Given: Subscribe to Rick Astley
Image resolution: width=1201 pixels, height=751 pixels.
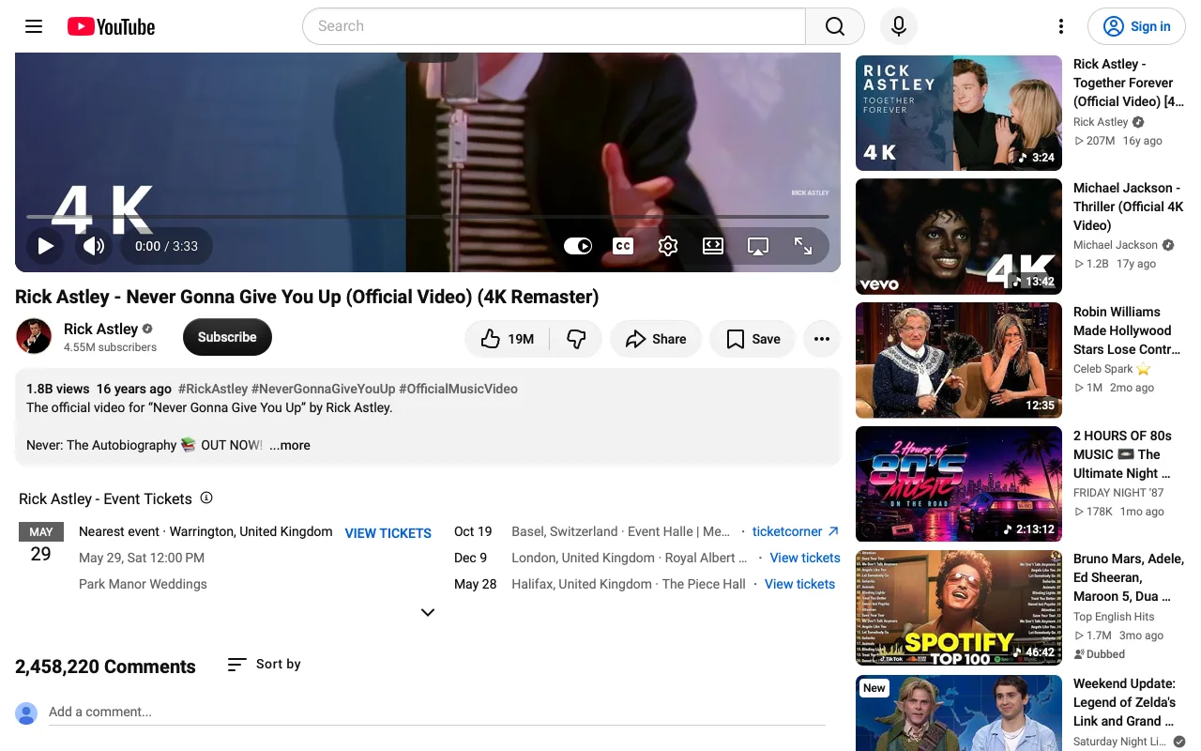Looking at the screenshot, I should (227, 337).
